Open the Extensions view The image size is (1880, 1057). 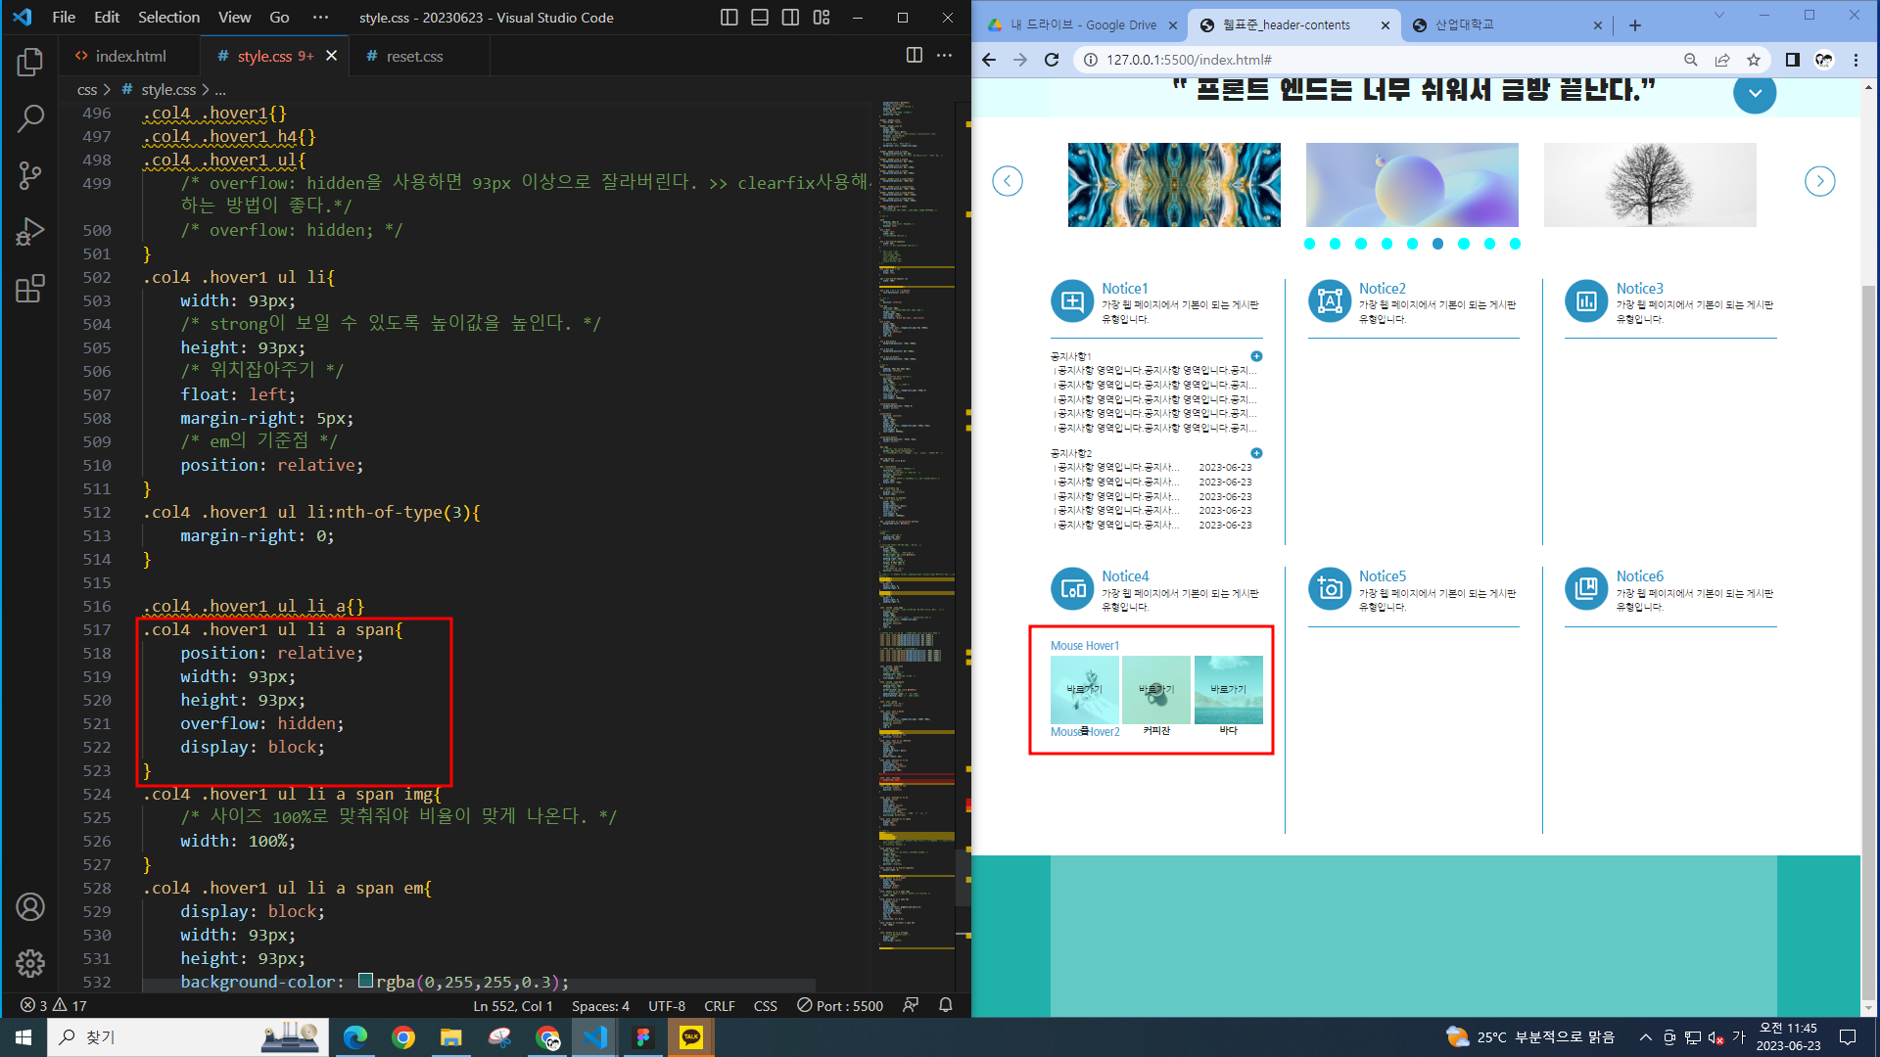coord(30,289)
